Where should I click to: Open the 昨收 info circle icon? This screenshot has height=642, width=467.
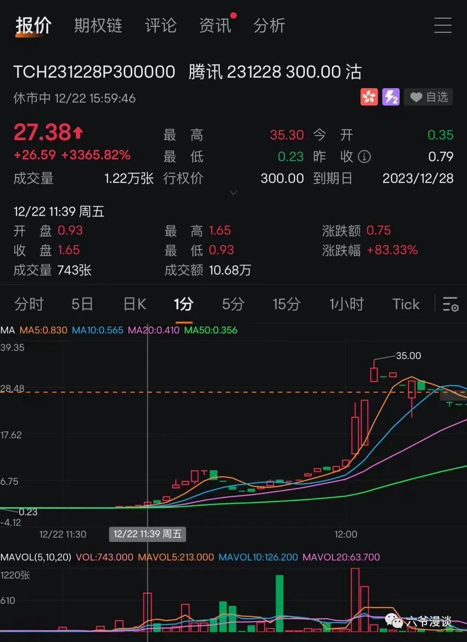pos(364,157)
